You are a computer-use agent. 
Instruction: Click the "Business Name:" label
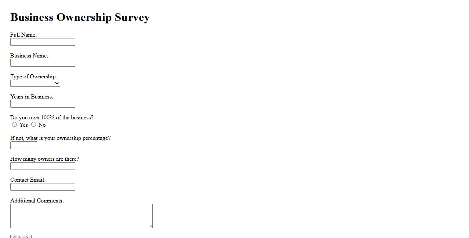[29, 56]
